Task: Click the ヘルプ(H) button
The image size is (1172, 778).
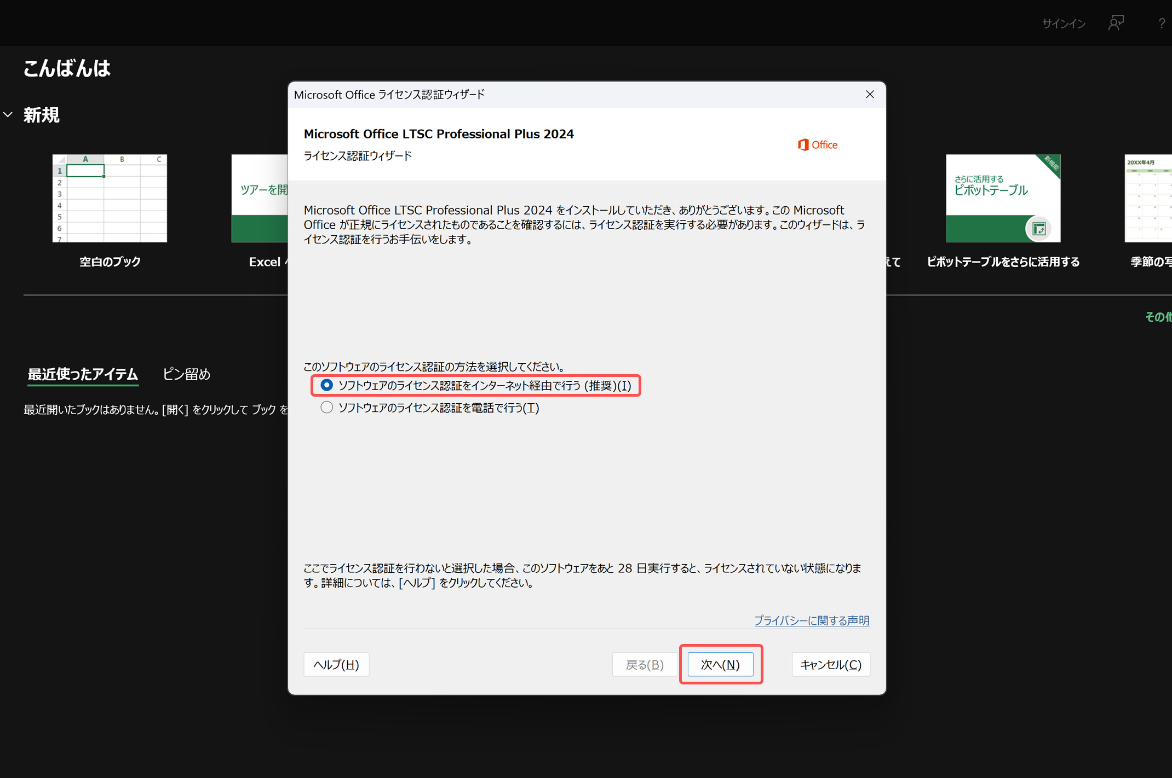Action: pyautogui.click(x=336, y=664)
